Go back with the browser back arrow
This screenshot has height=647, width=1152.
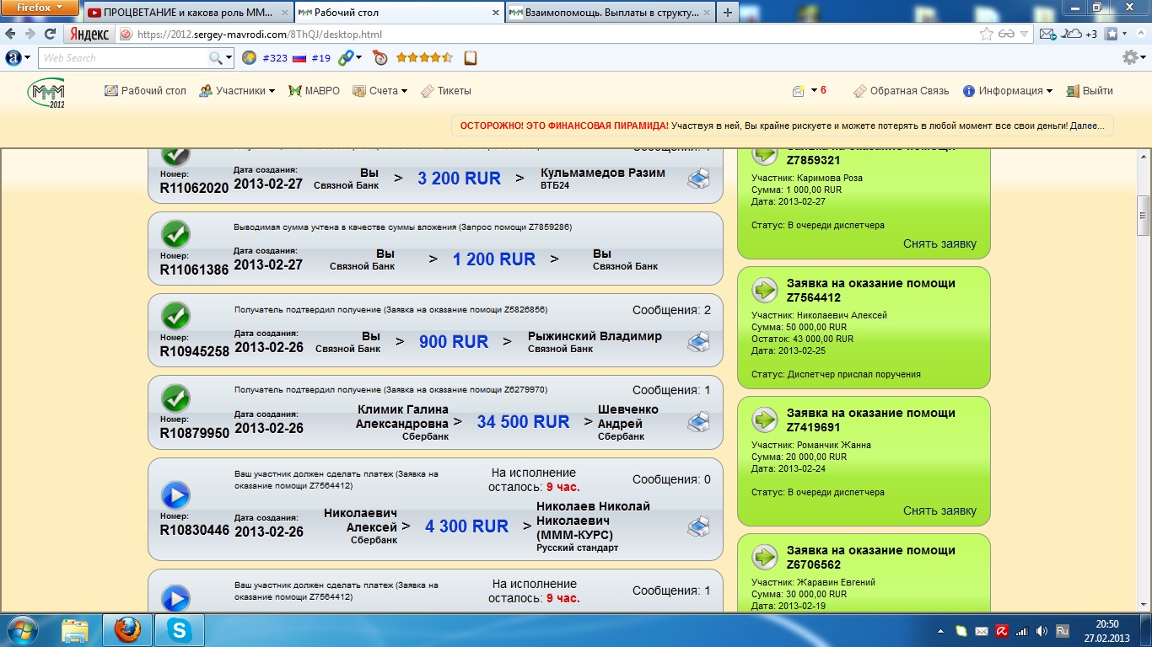coord(11,34)
